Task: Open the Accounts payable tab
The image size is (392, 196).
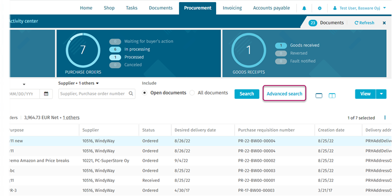Action: pyautogui.click(x=271, y=8)
